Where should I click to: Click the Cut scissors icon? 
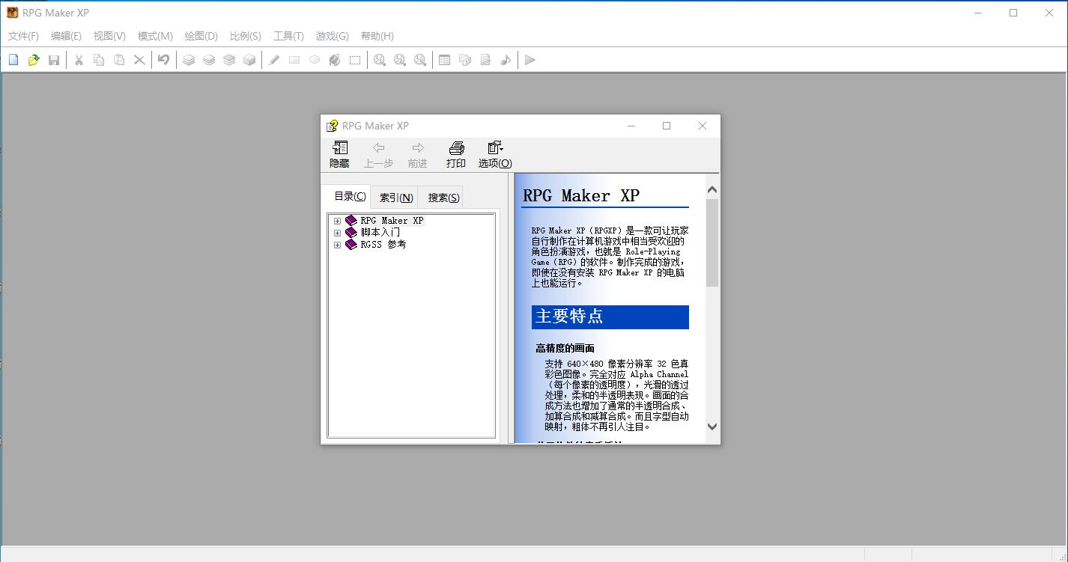coord(78,60)
